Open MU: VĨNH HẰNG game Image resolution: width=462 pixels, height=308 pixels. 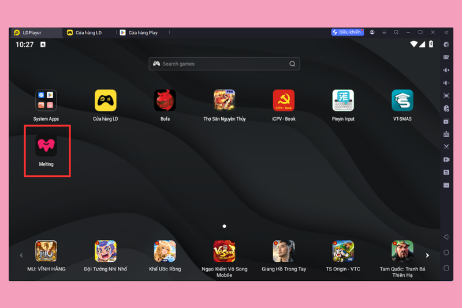click(46, 251)
